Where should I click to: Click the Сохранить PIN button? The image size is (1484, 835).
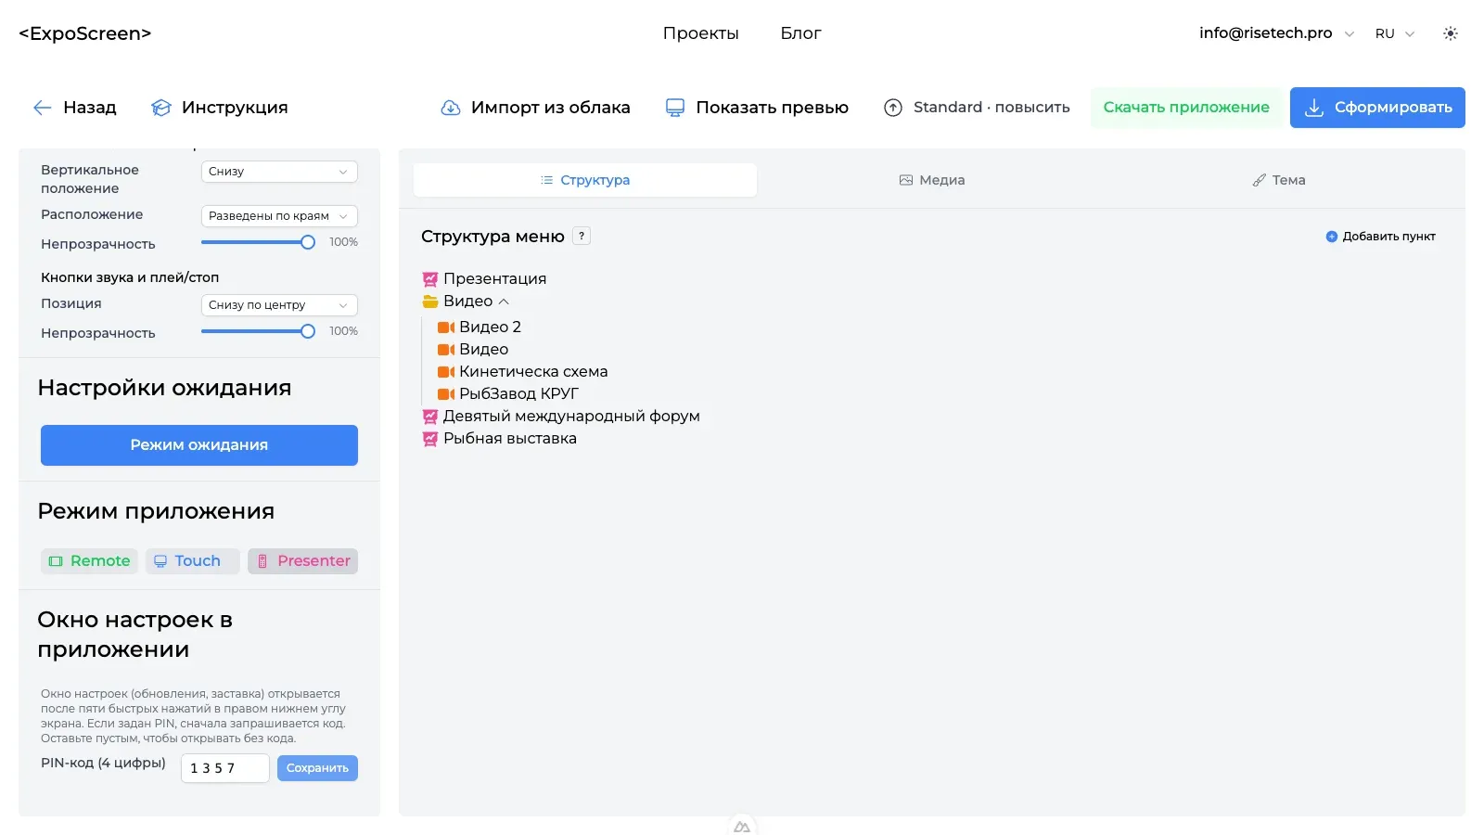tap(317, 768)
